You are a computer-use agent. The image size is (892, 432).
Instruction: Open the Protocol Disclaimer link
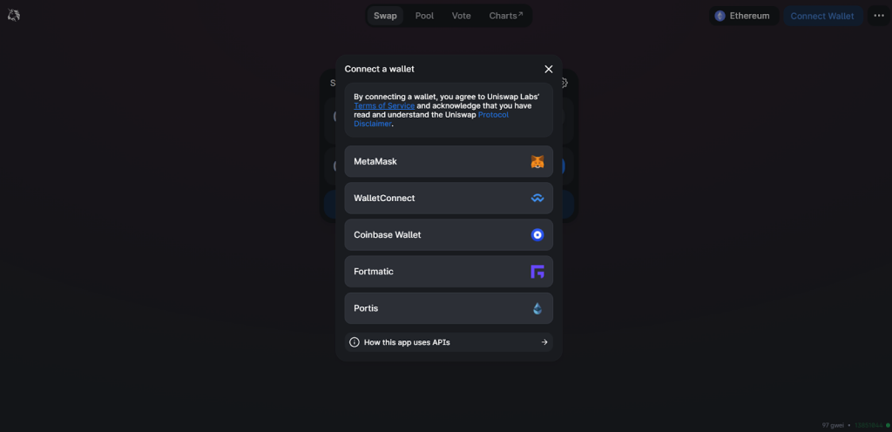[431, 118]
